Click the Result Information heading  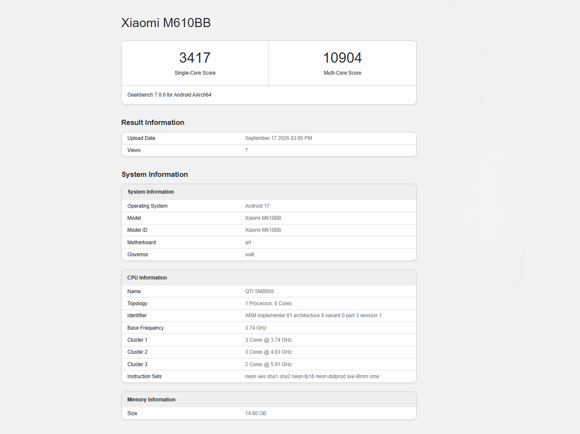pos(153,122)
